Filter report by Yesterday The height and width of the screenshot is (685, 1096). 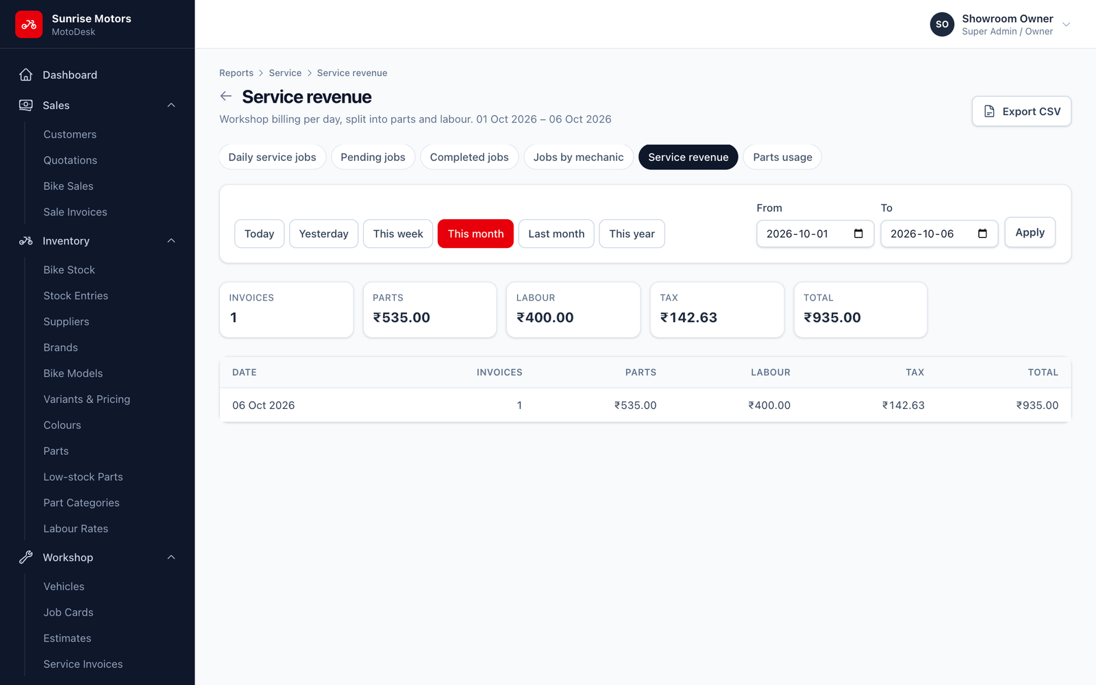(323, 234)
